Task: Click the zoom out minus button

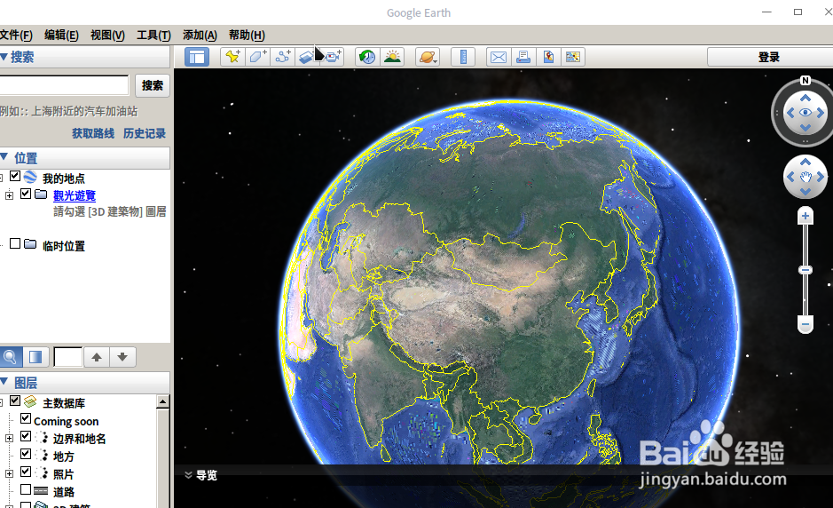Action: (805, 324)
